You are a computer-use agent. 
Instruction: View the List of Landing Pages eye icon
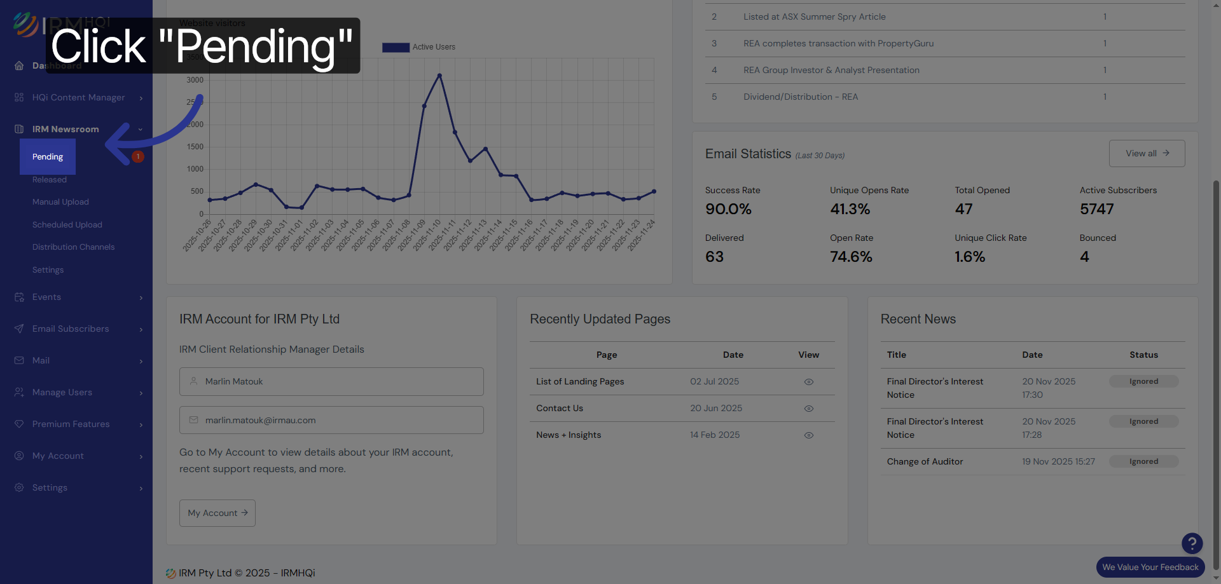tap(809, 382)
